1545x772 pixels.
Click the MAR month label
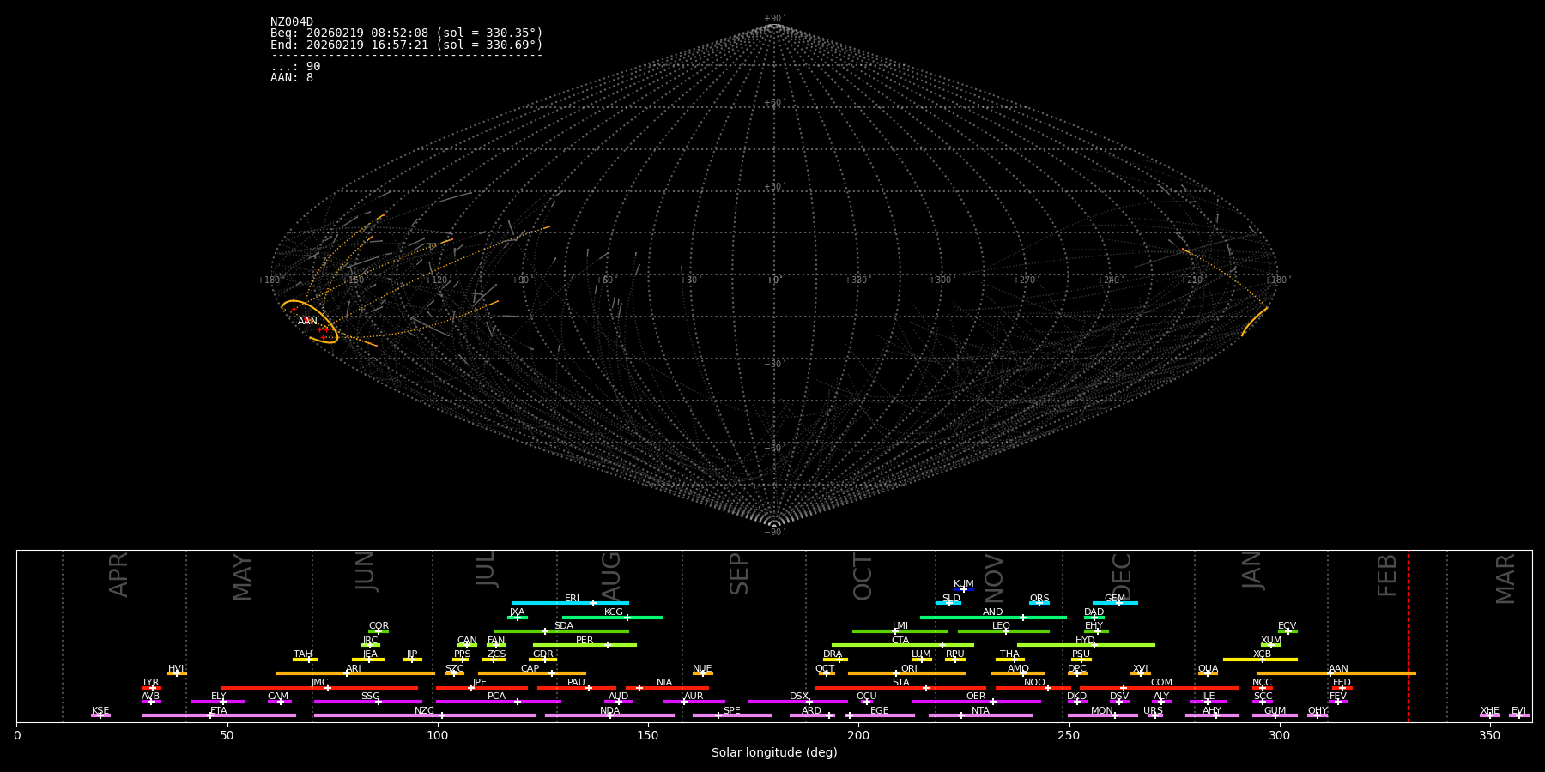(1506, 578)
